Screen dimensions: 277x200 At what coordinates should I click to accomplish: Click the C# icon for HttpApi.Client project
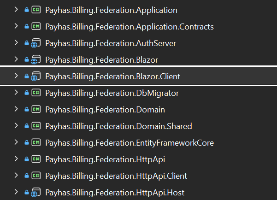(x=36, y=176)
